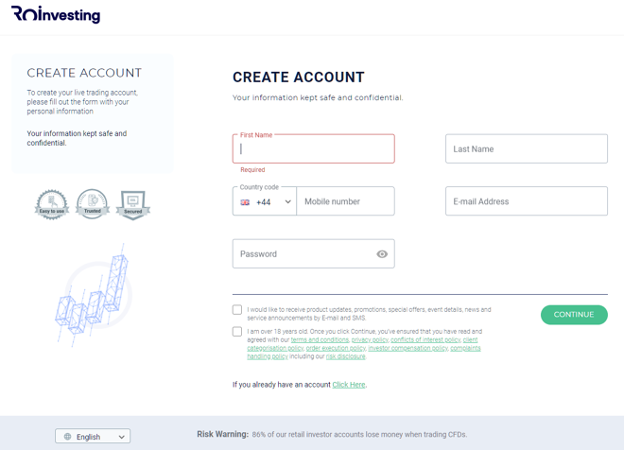Click the ROInvesting logo
Viewport: 624px width, 450px height.
(56, 14)
